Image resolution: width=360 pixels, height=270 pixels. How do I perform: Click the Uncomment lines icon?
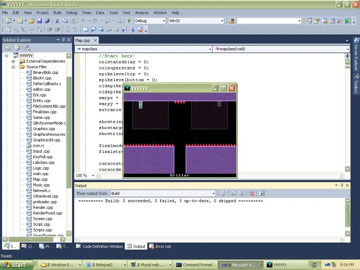(75, 30)
